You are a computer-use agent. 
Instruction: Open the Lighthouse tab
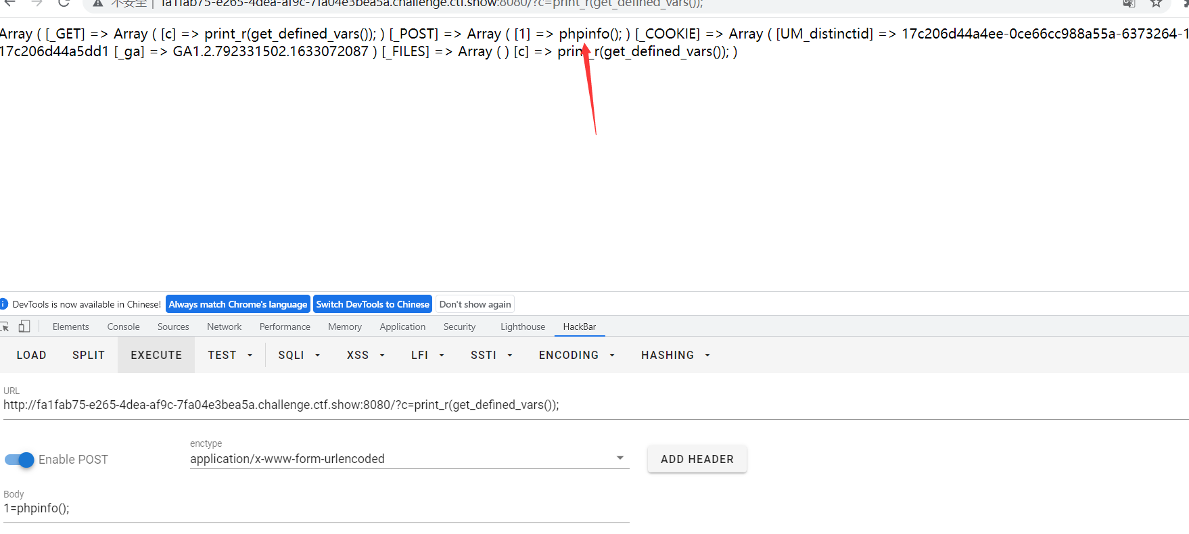click(523, 326)
